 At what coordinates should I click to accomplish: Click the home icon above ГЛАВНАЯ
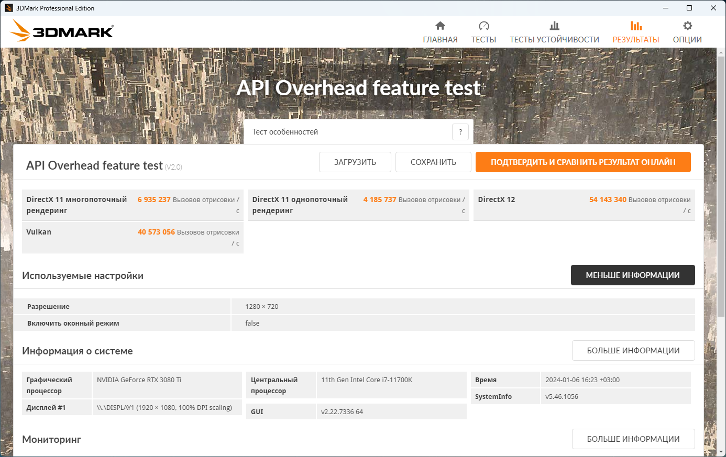click(440, 26)
